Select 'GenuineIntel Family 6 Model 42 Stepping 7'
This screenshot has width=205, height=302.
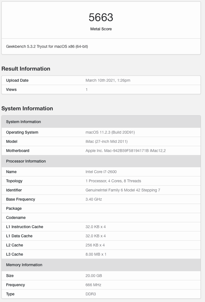(x=123, y=190)
